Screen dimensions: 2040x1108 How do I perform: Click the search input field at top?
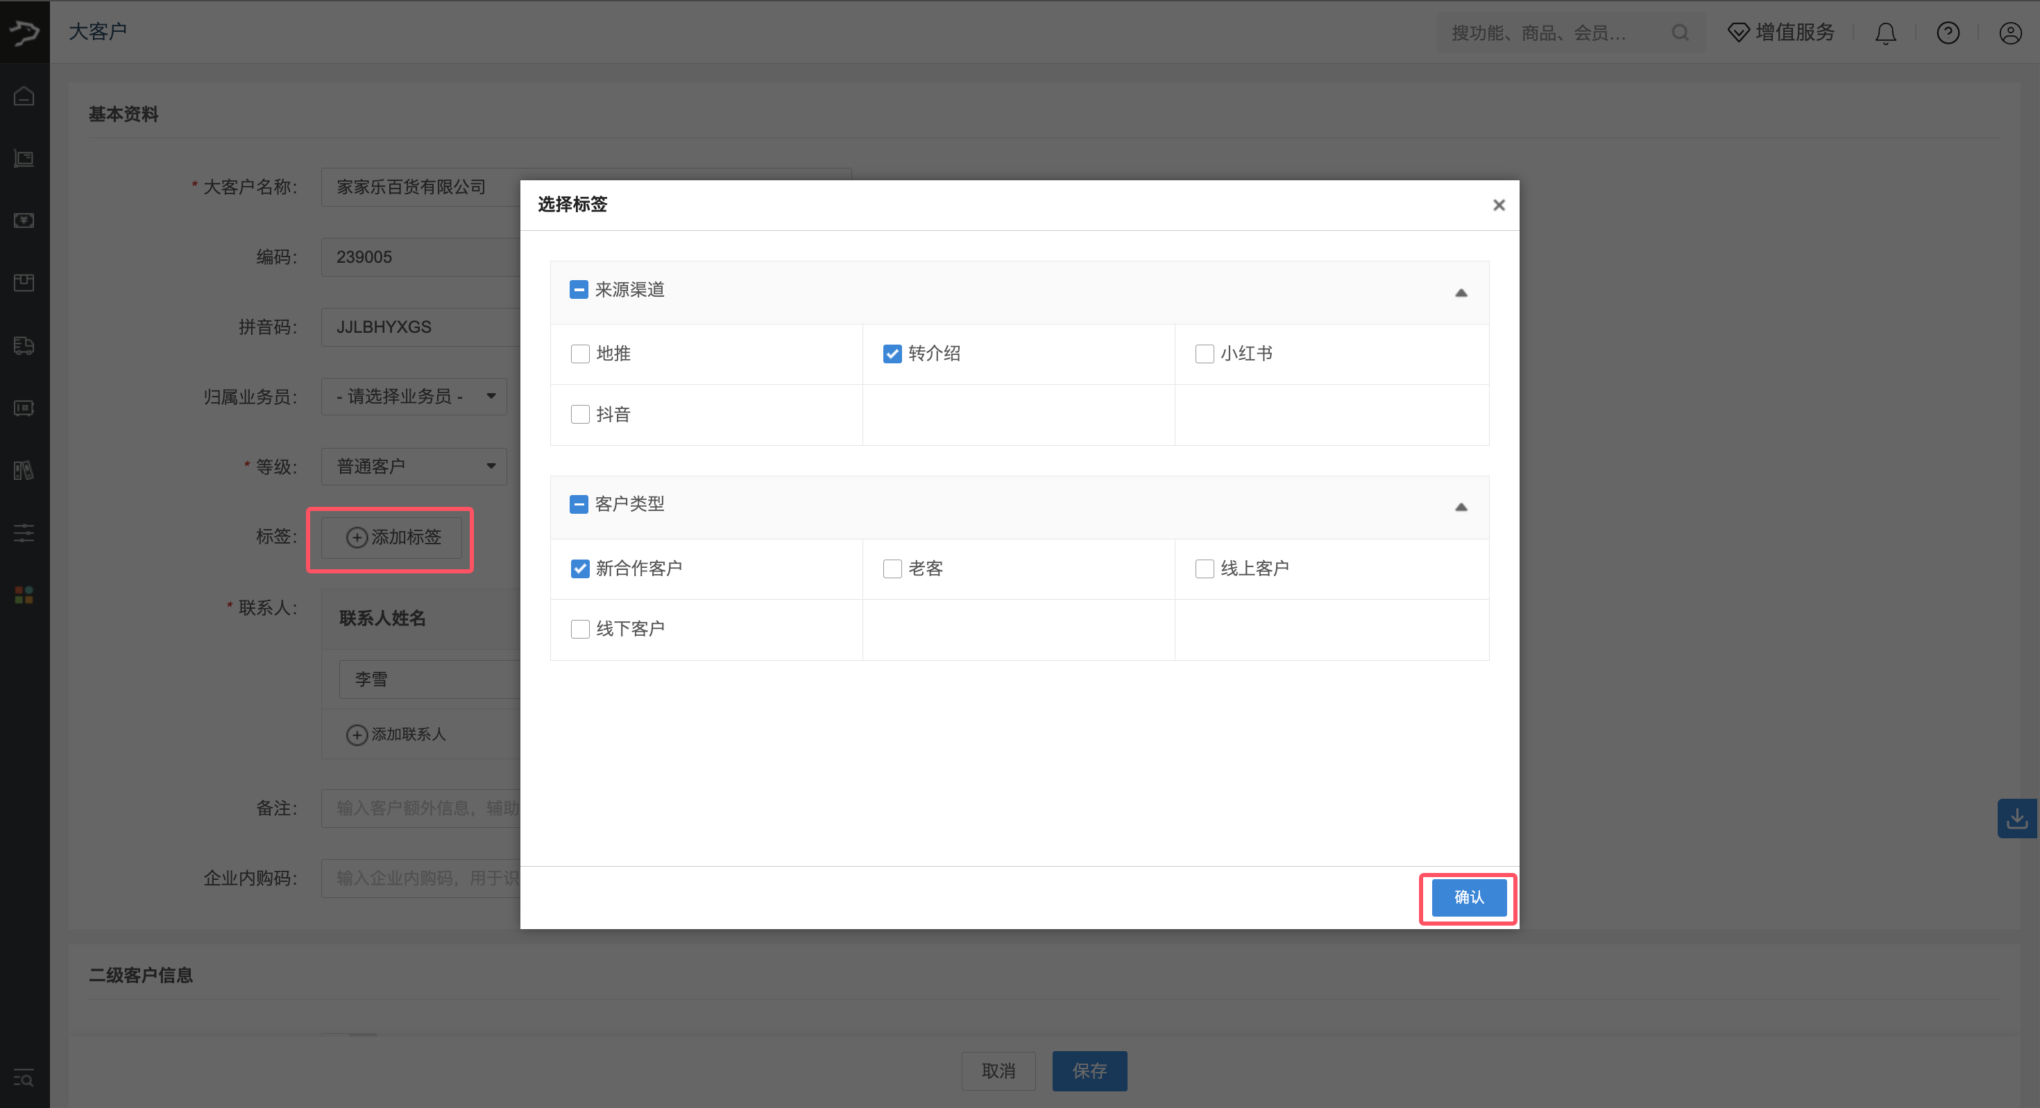pyautogui.click(x=1552, y=33)
